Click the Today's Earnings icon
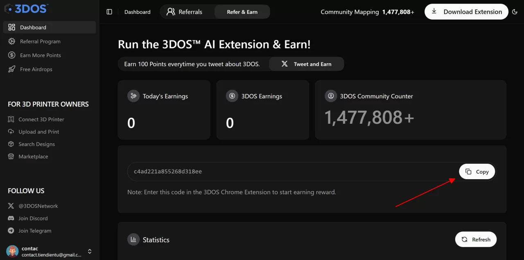 coord(133,96)
